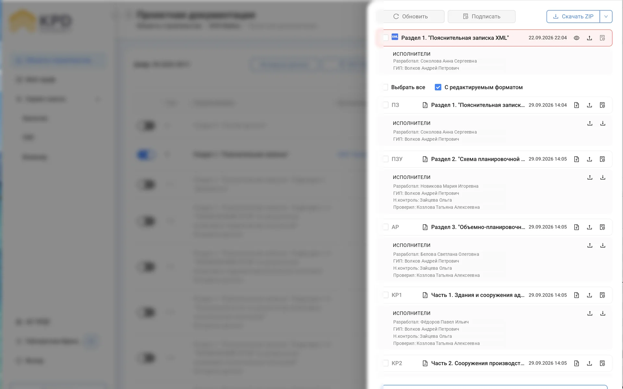Preview XML Пояснительная записка with eye icon
Screen dimensions: 623x389
[x=576, y=38]
